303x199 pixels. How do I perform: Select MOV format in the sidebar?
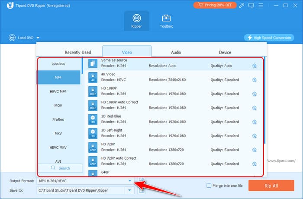click(58, 106)
